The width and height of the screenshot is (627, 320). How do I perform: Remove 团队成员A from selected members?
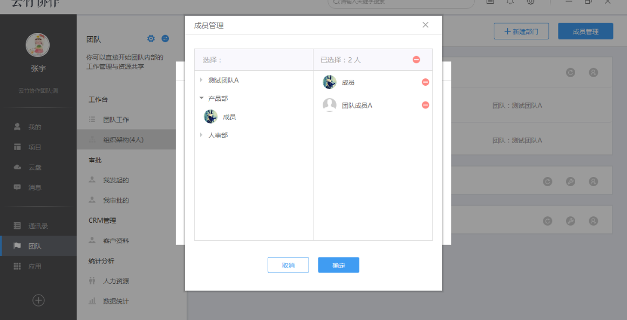[425, 105]
